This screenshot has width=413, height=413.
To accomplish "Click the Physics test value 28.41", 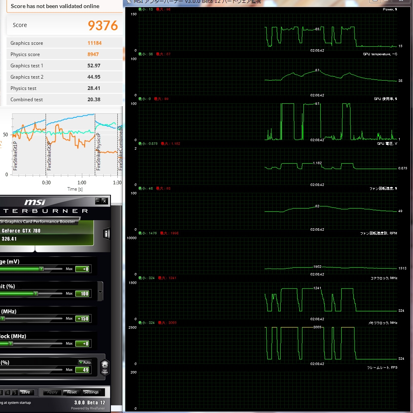I will (x=94, y=88).
